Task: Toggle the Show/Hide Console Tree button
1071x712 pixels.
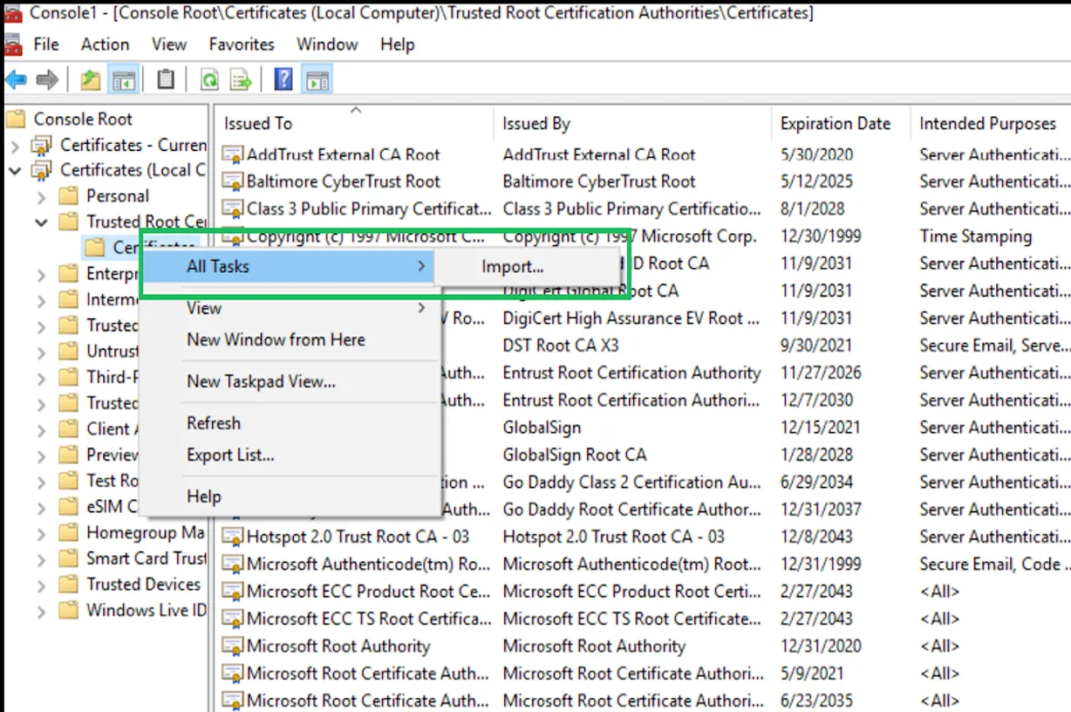Action: coord(123,80)
